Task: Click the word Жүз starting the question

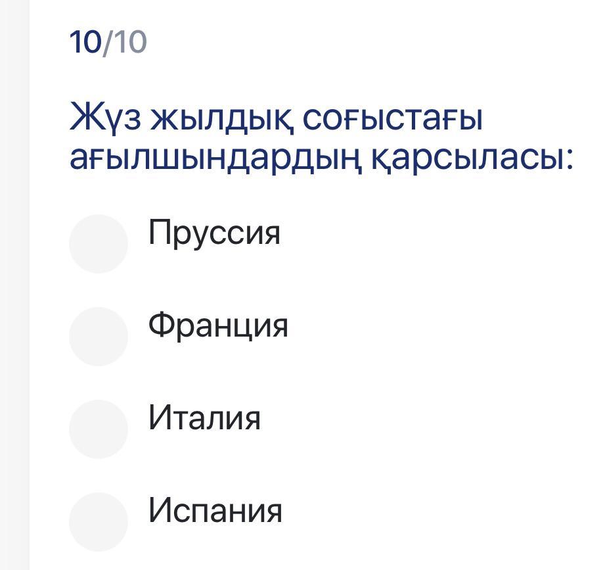Action: 105,118
